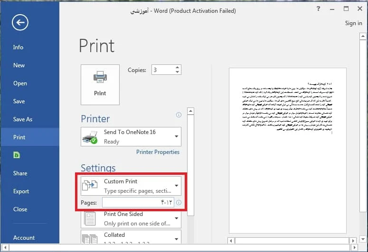Open Word help question mark icon
Viewport: 368px width, 252px height.
(318, 9)
